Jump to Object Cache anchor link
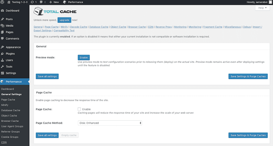 coord(118,27)
